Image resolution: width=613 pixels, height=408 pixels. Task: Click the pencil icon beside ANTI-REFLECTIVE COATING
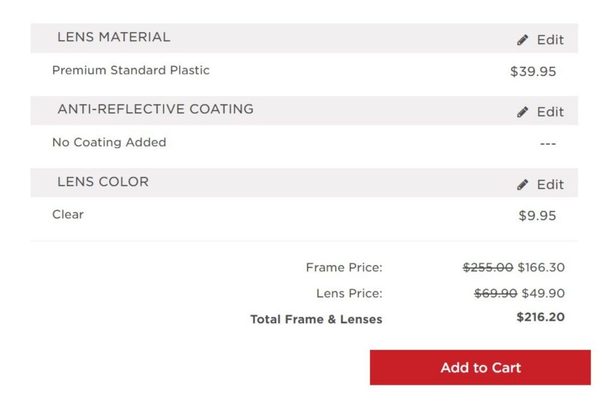click(x=521, y=111)
